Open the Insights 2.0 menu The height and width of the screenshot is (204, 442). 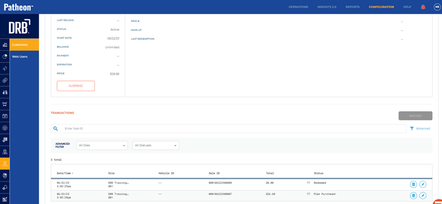[327, 7]
